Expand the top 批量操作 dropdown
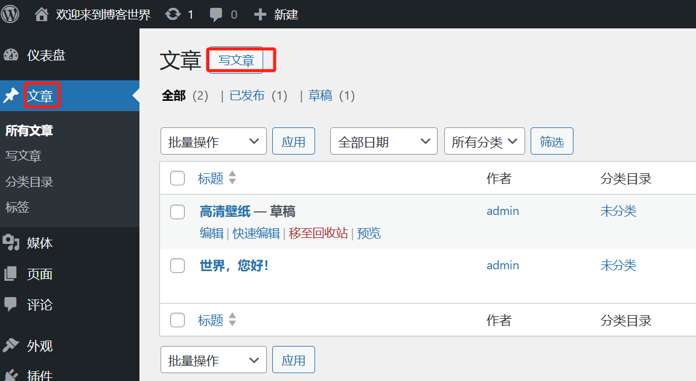 214,141
